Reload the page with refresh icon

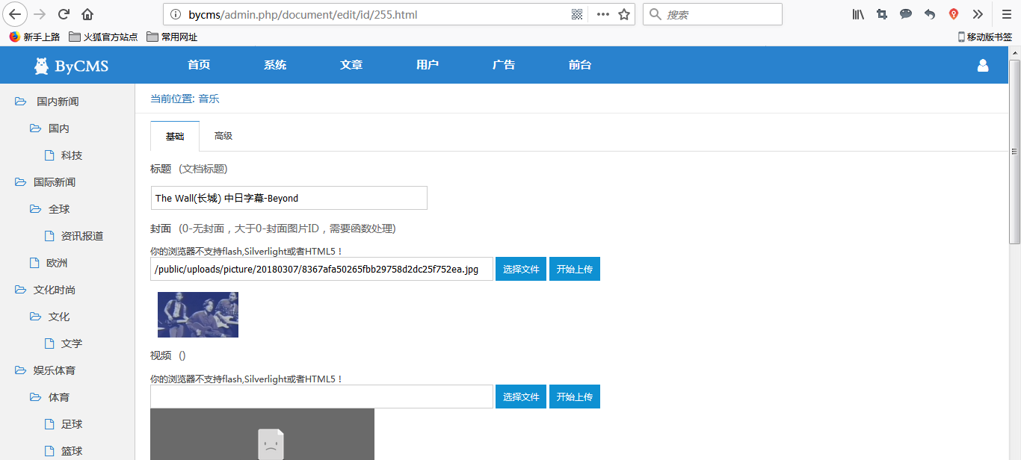tap(64, 14)
